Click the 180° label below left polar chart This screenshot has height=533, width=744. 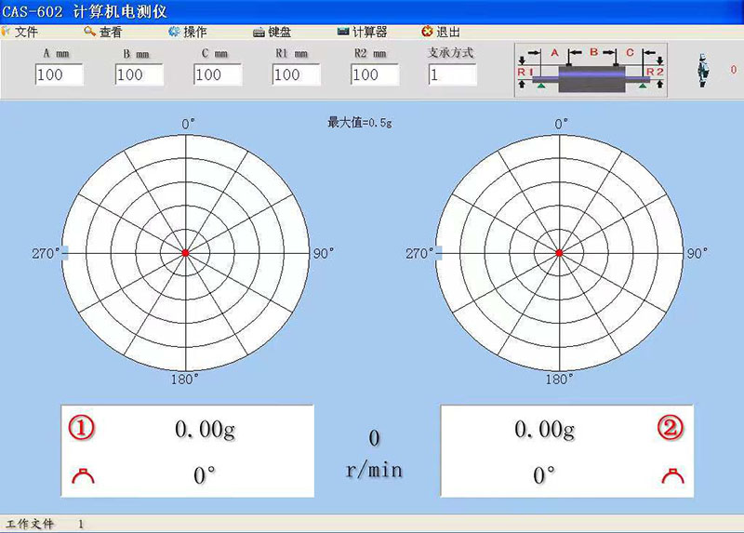(185, 380)
